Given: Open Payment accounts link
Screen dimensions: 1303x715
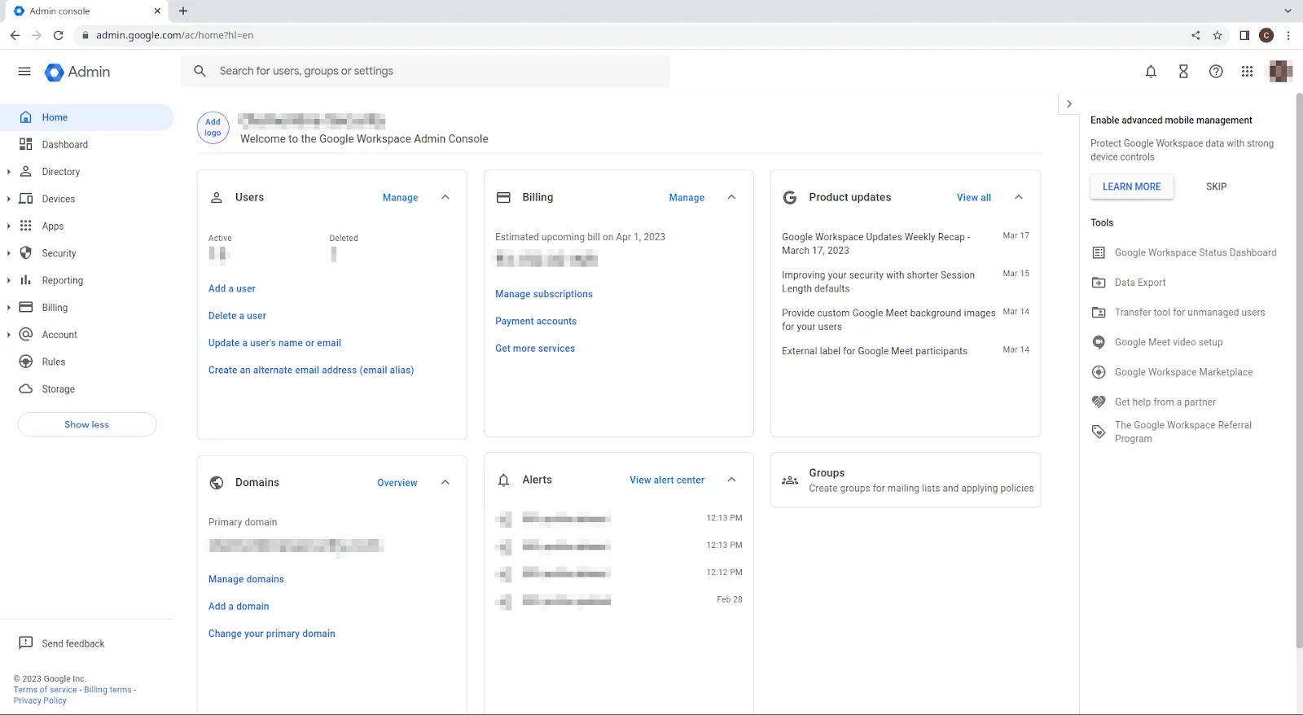Looking at the screenshot, I should [x=536, y=322].
